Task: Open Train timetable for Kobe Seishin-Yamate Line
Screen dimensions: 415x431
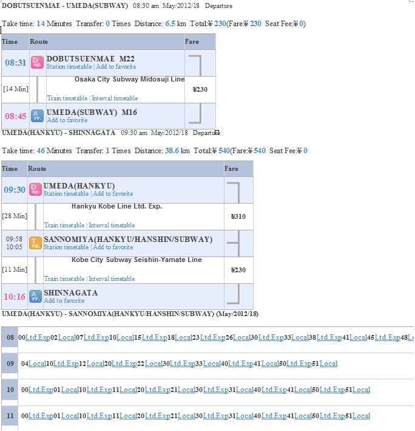Action: 64,278
